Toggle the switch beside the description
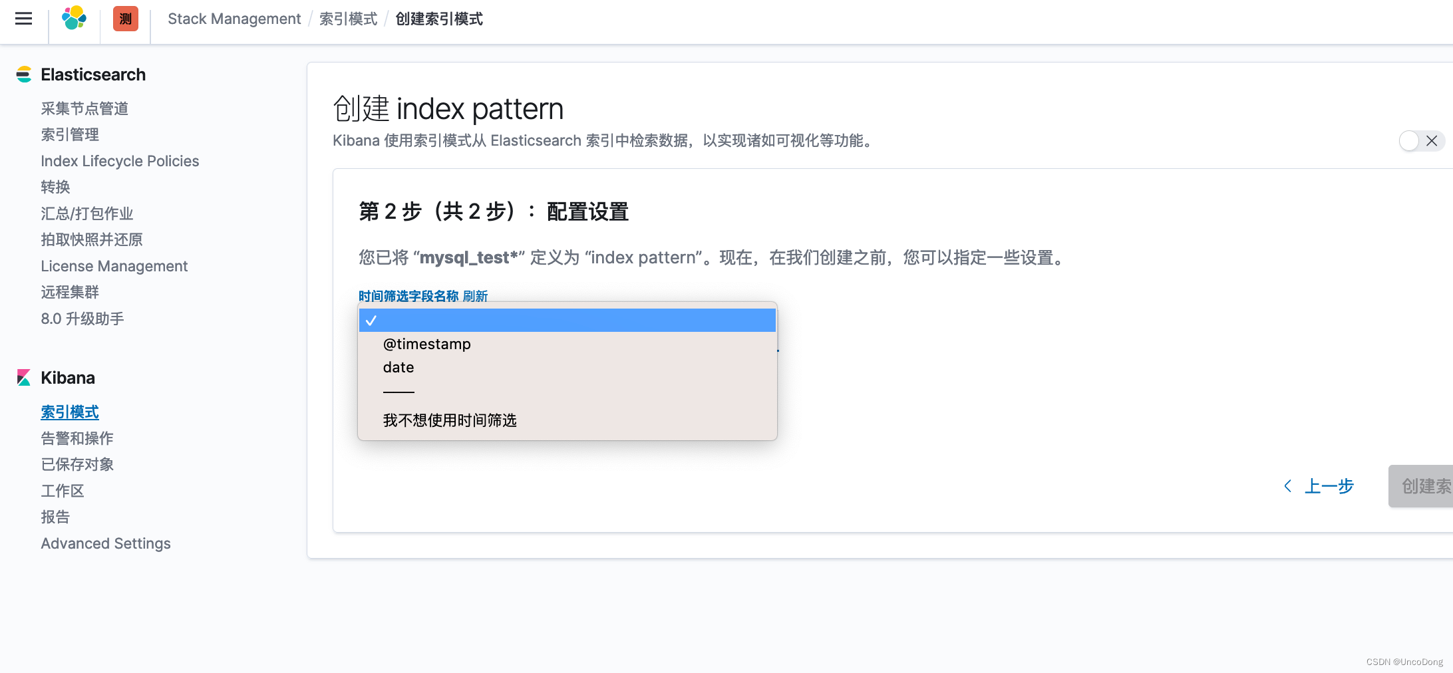1453x673 pixels. [x=1421, y=141]
